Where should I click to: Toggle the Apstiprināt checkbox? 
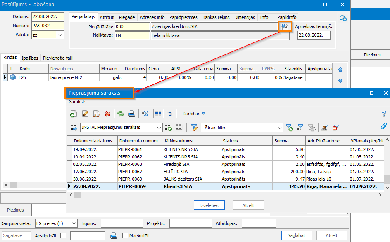point(63,235)
